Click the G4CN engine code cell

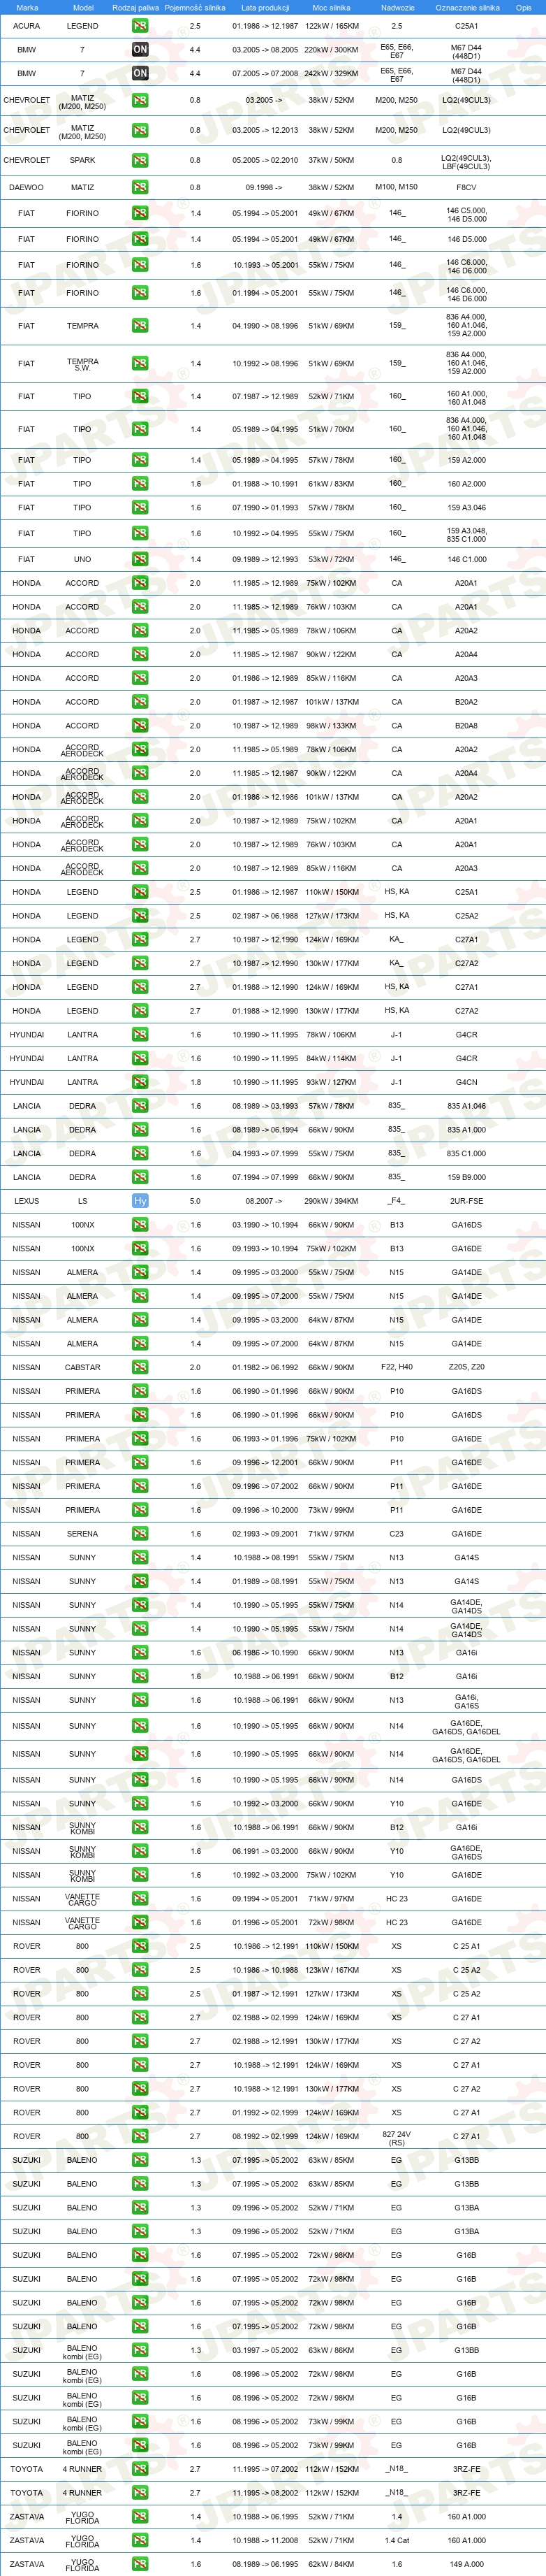point(466,1082)
